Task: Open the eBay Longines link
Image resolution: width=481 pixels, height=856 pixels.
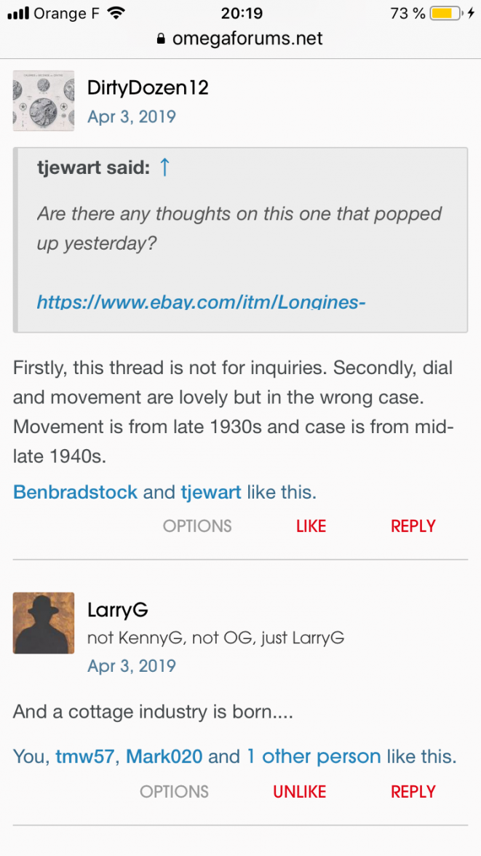Action: pyautogui.click(x=201, y=301)
